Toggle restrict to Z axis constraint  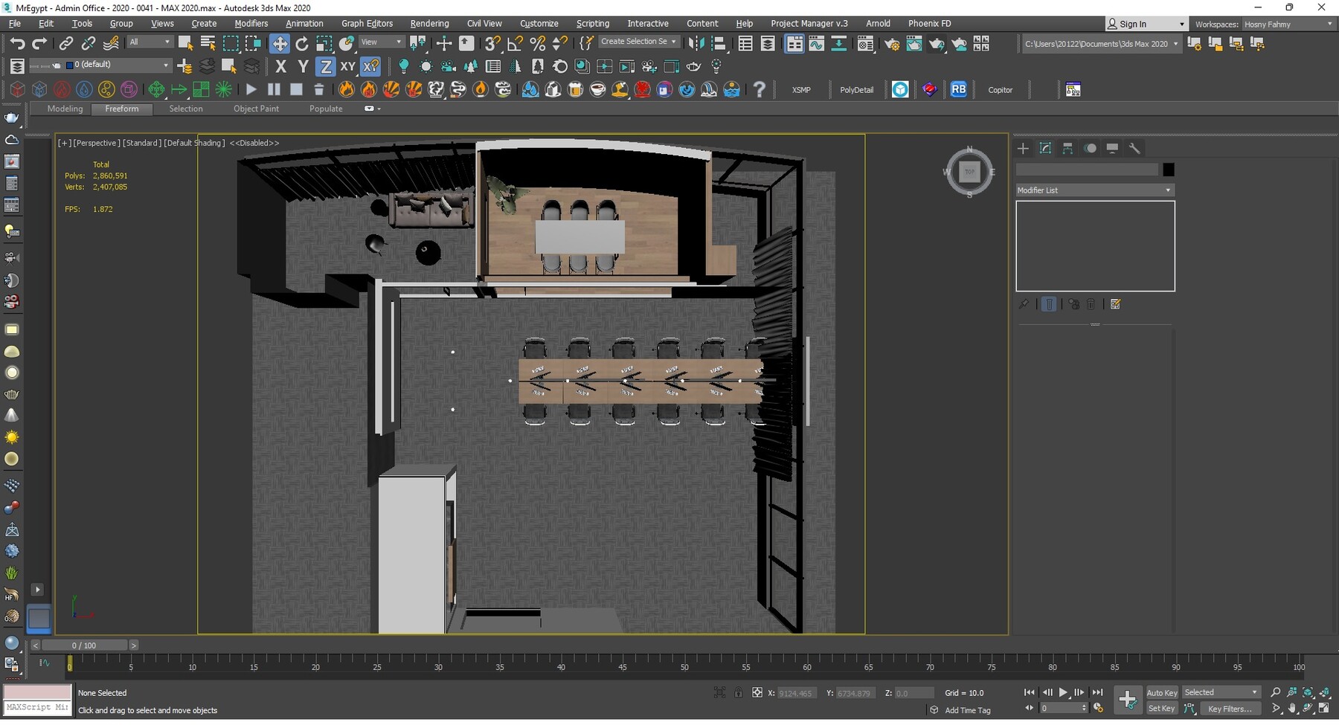(x=325, y=67)
